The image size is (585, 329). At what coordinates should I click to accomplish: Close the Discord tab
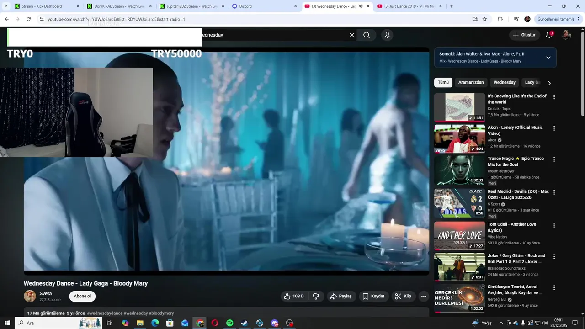(x=295, y=6)
